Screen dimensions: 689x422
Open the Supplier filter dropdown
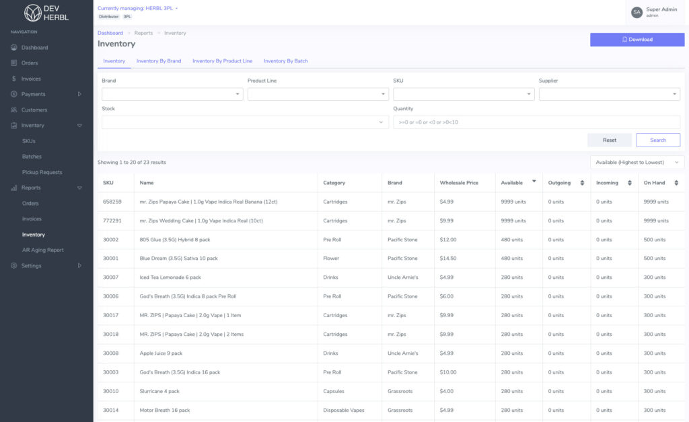coord(610,94)
